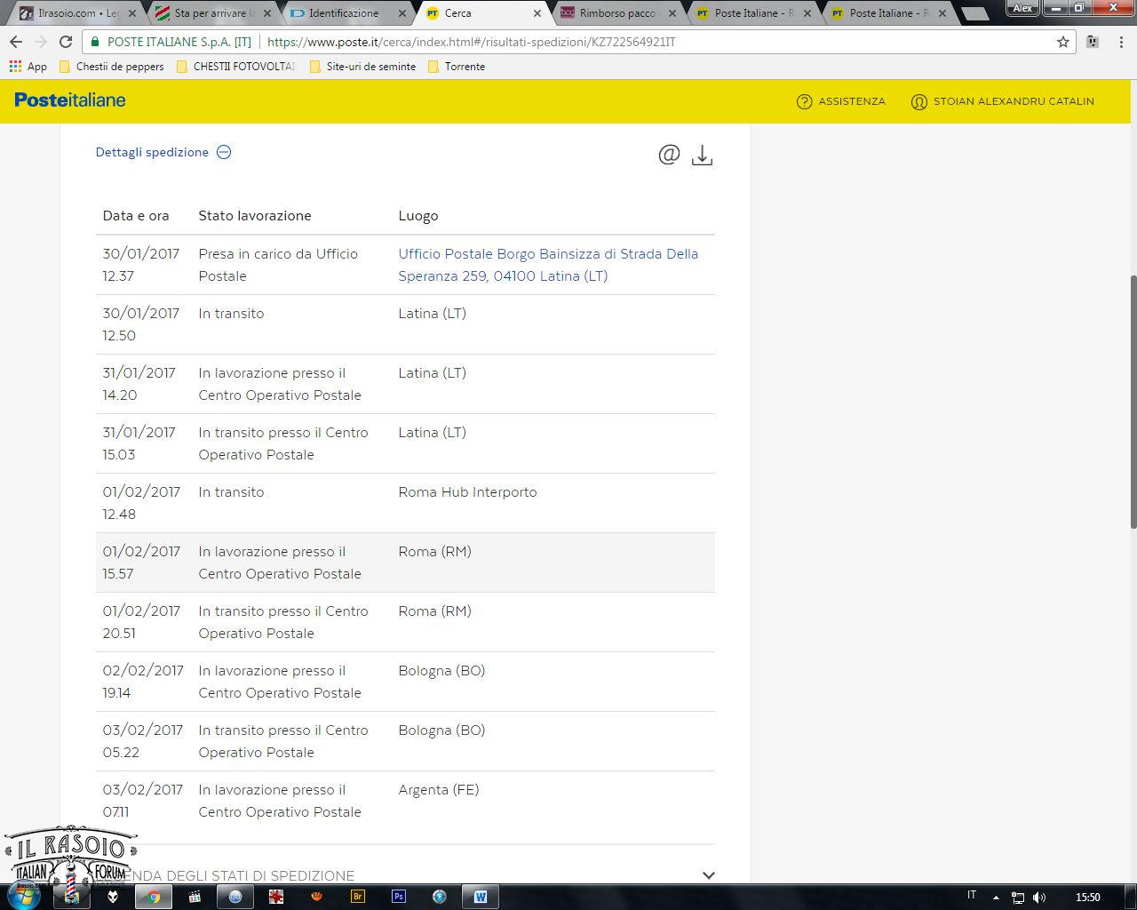Close the Identificazione browser tab
Viewport: 1137px width, 910px height.
[x=402, y=13]
